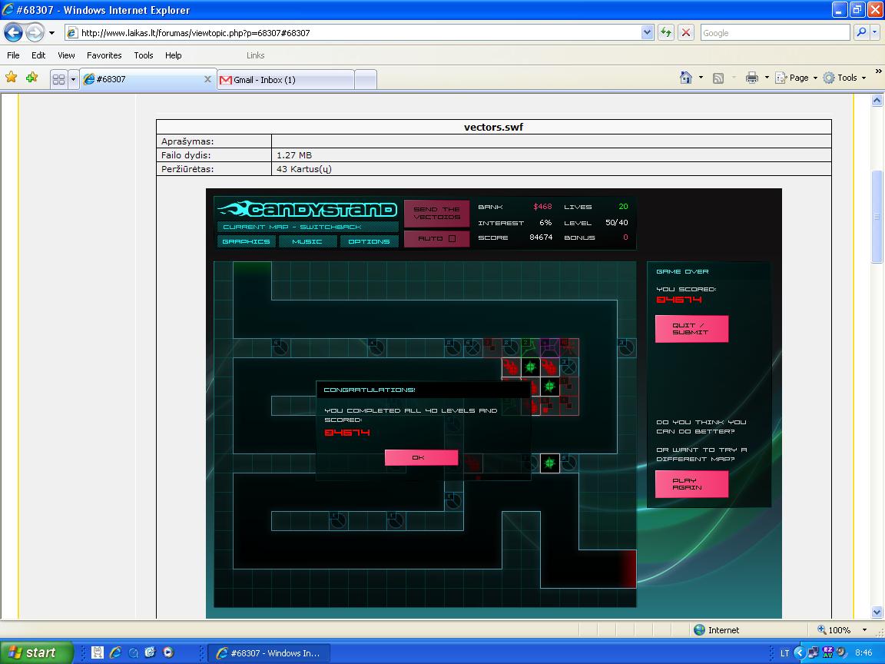Screen dimensions: 885x664
Task: Open the Home page icon
Action: coord(686,78)
